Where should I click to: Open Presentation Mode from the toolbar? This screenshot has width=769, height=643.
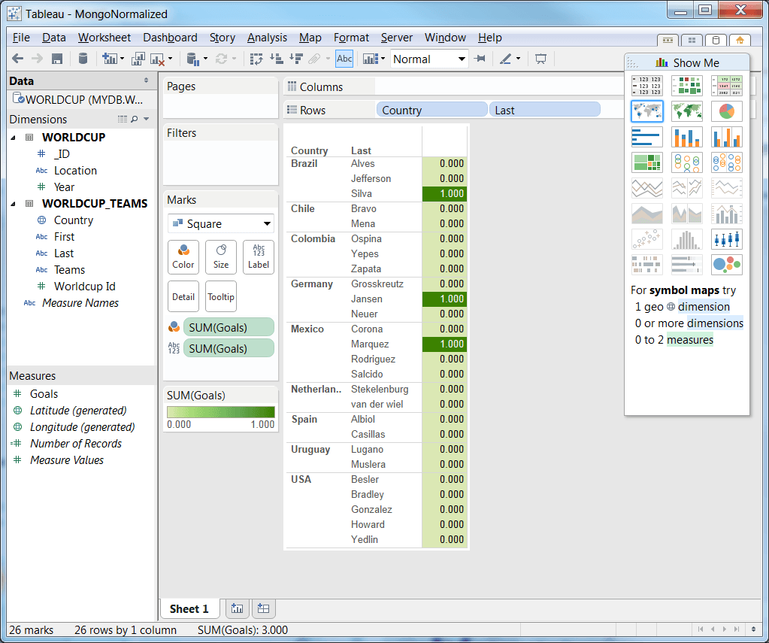click(540, 59)
